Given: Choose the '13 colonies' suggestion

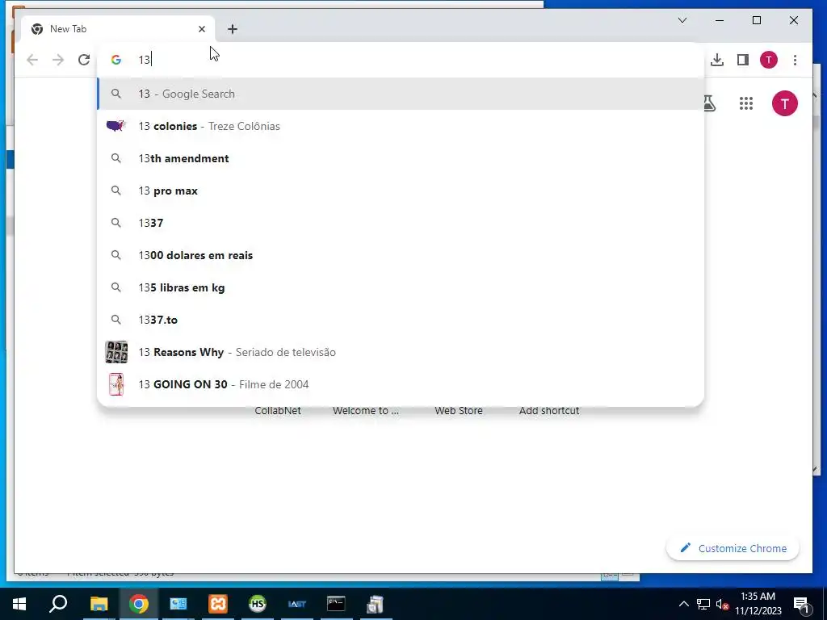Looking at the screenshot, I should point(401,126).
